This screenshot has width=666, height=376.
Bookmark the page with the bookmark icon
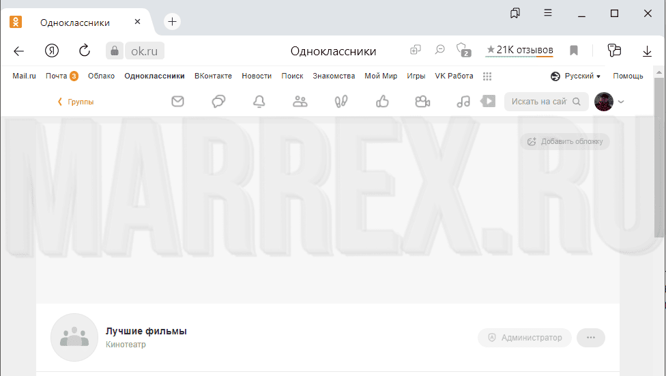574,50
